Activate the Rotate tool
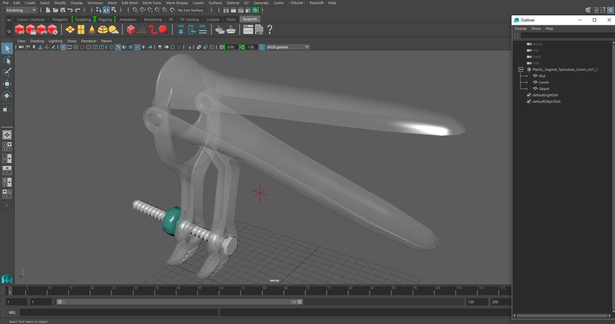This screenshot has width=615, height=324. click(x=7, y=96)
